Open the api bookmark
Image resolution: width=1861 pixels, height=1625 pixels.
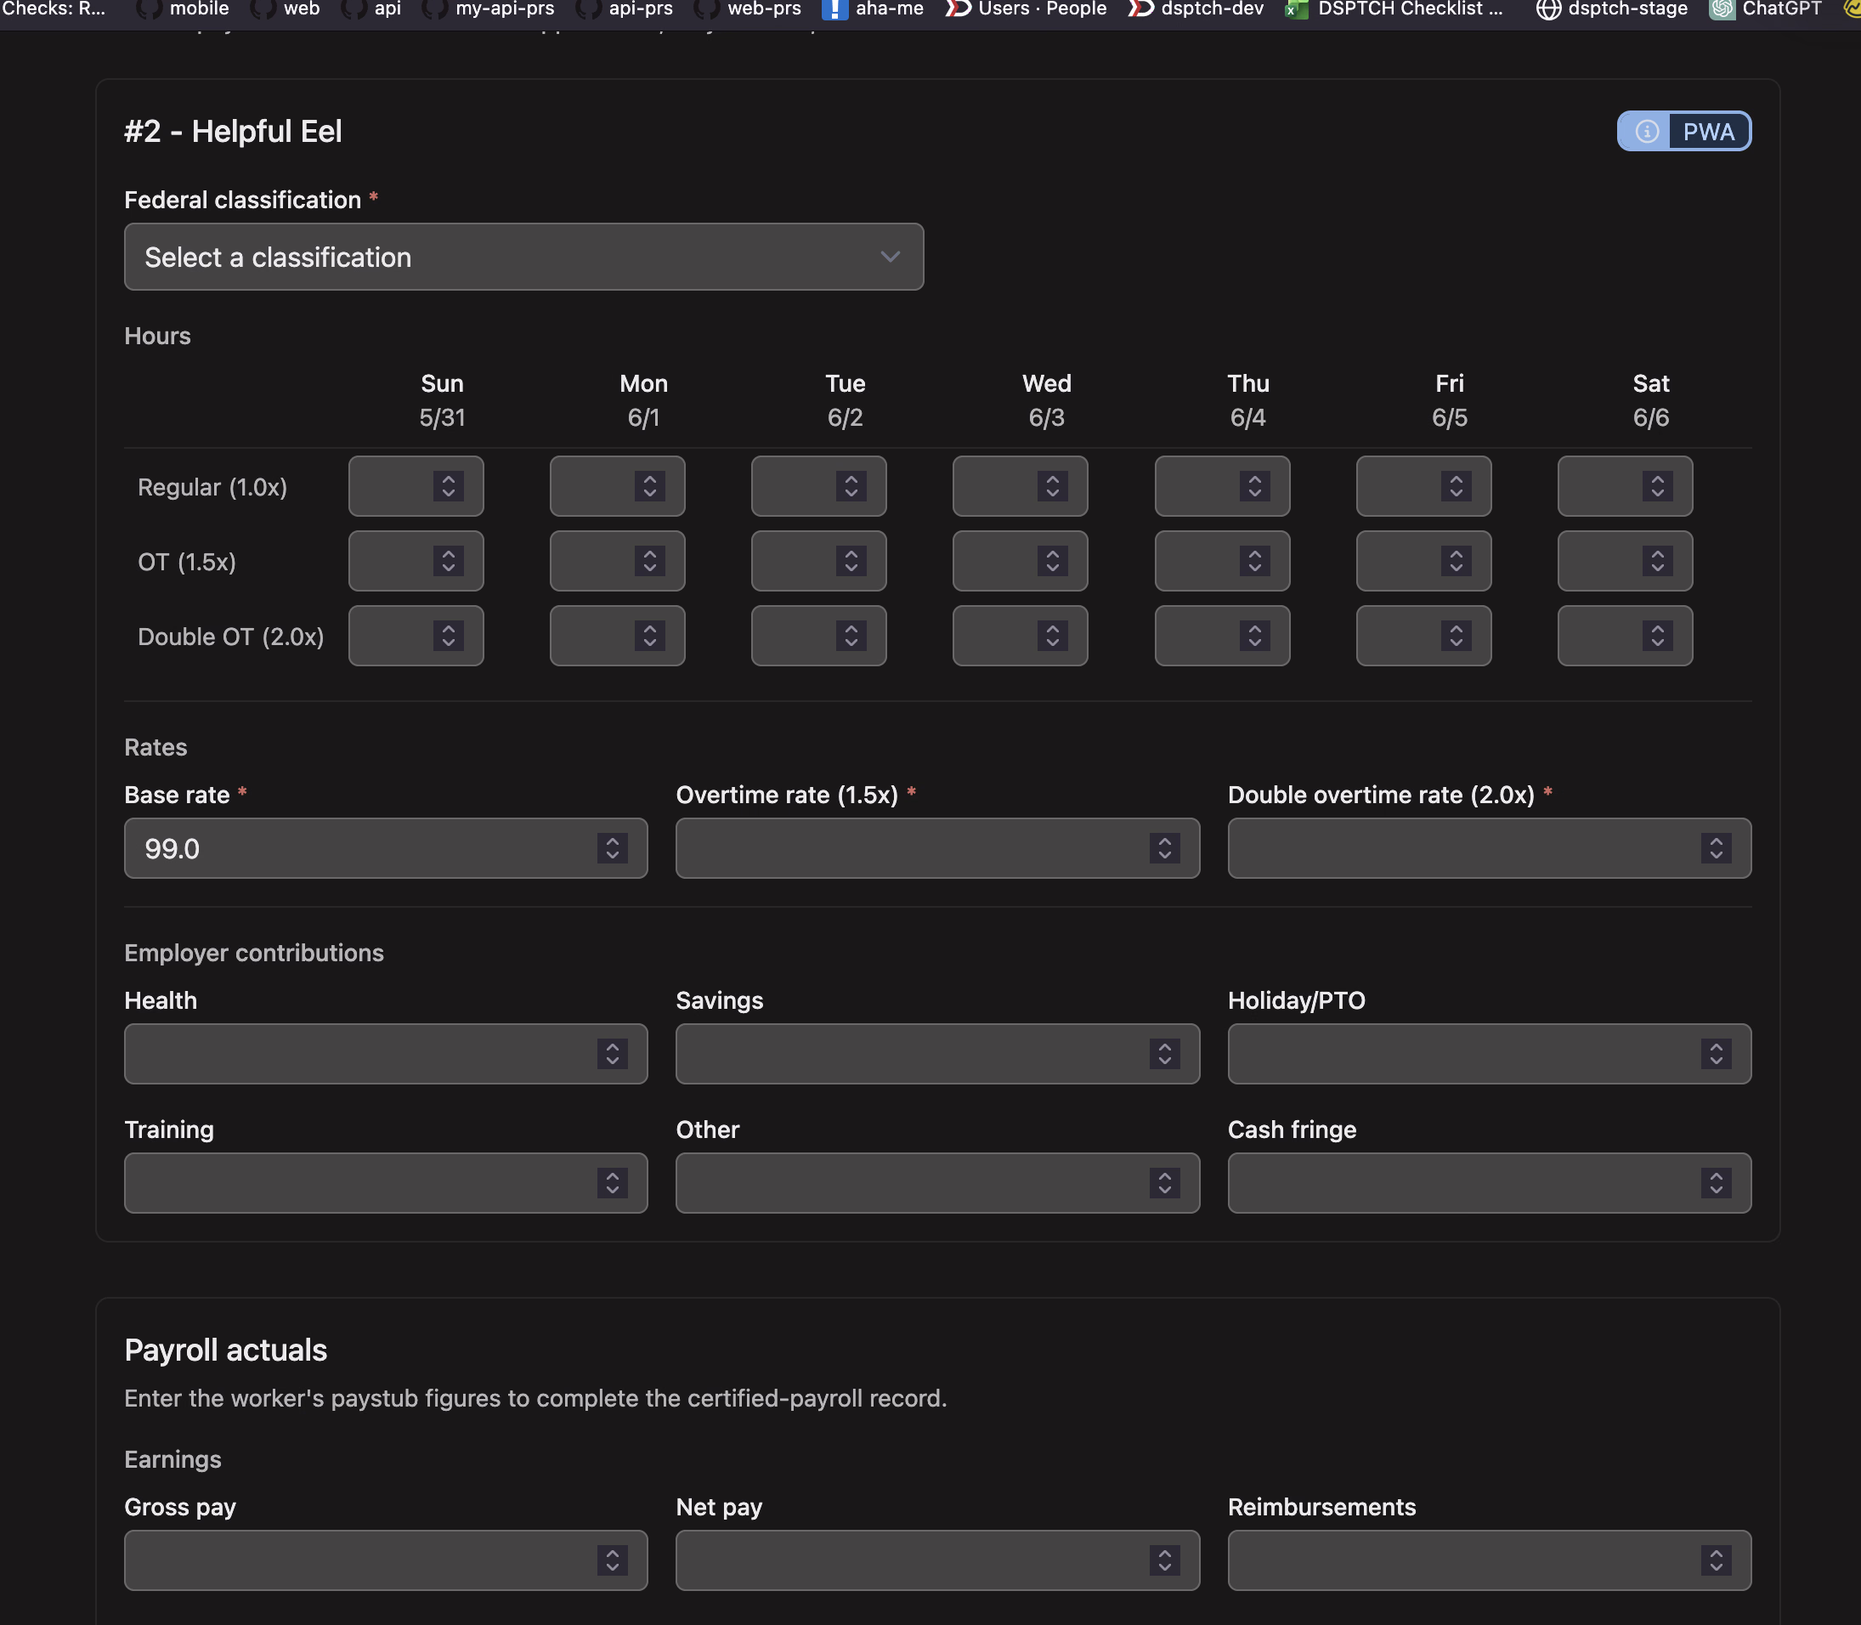(x=371, y=9)
